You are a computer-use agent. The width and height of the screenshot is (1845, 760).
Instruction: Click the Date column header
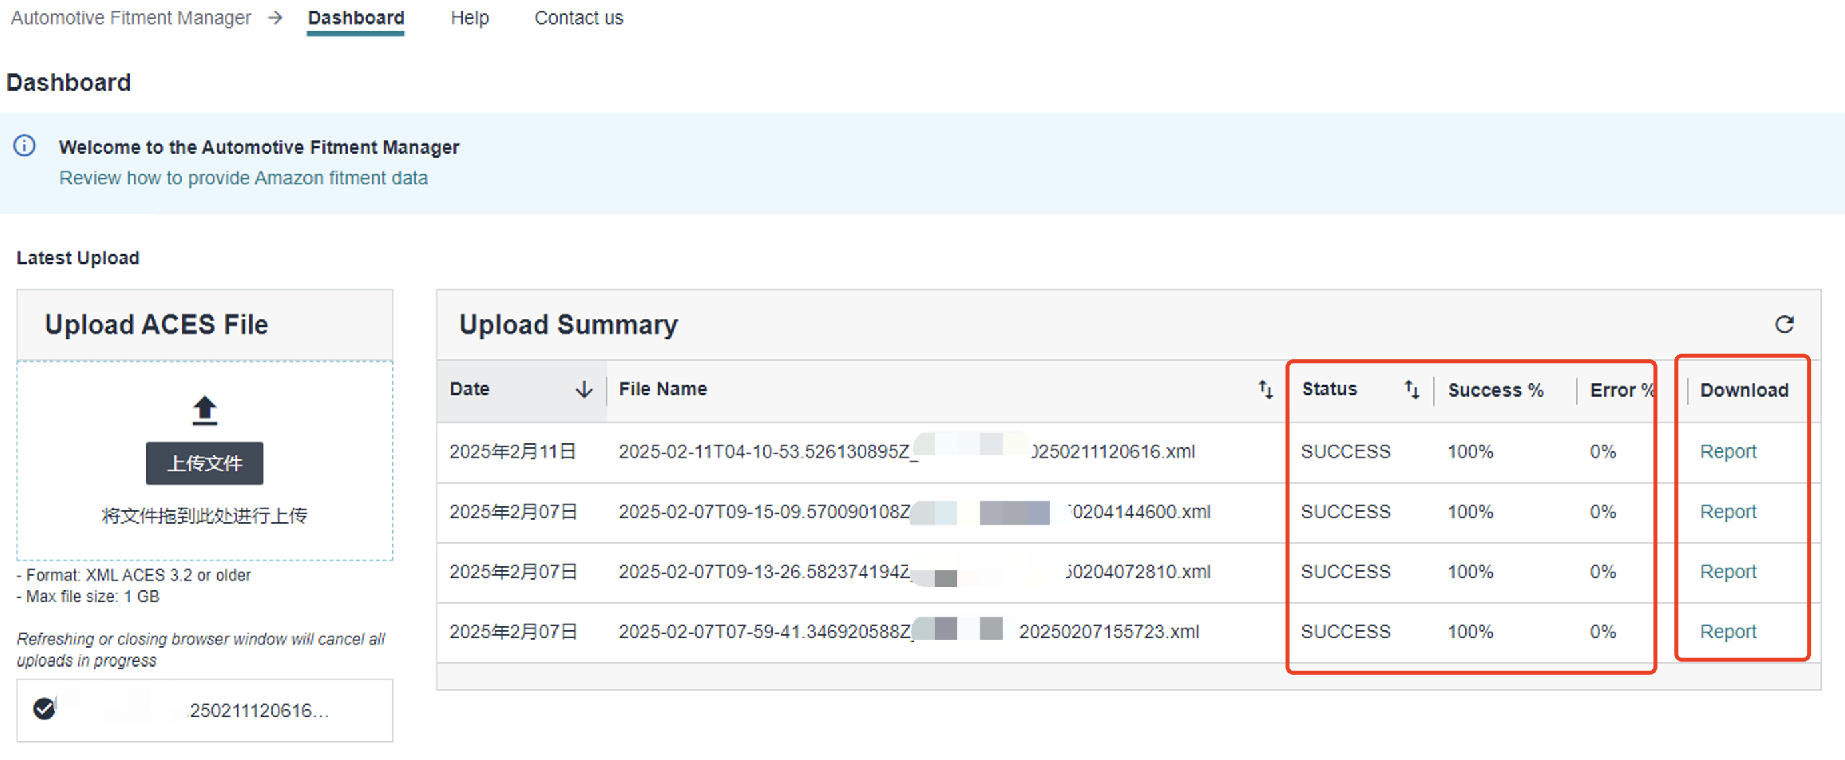tap(470, 389)
